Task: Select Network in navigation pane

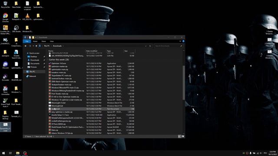Action: 33,76
